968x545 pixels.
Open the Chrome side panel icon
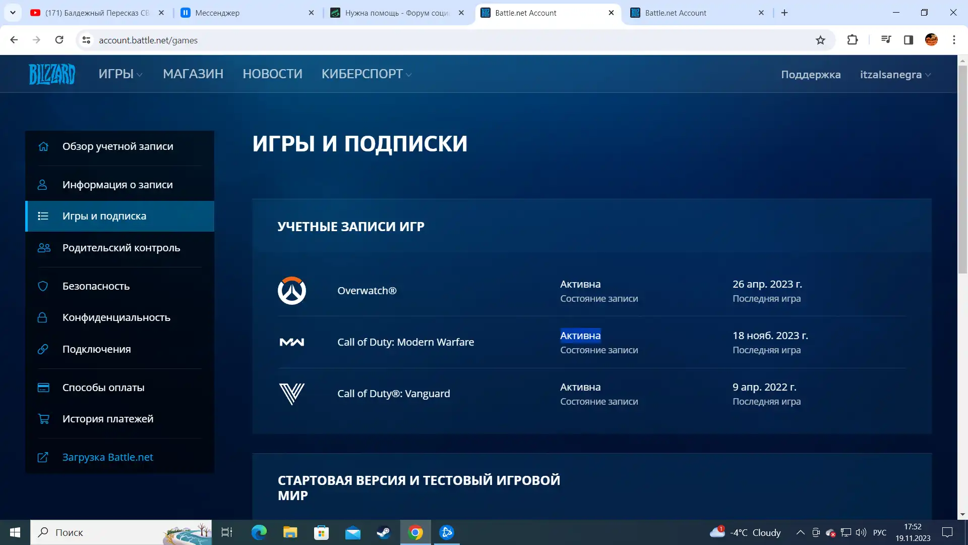pos(909,40)
